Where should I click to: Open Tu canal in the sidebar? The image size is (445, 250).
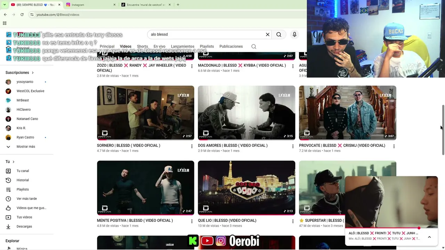(23, 171)
